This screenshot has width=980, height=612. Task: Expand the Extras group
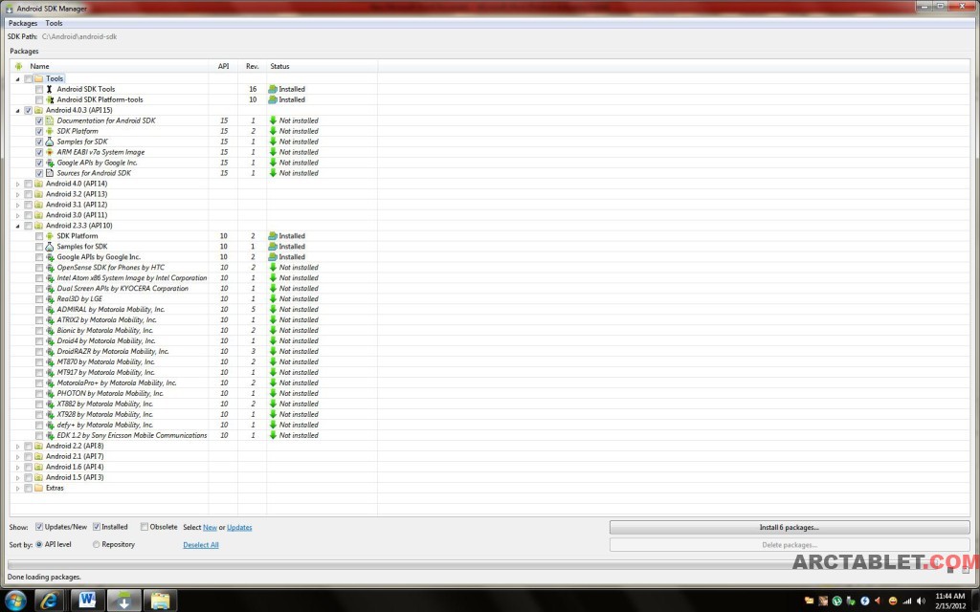click(17, 488)
